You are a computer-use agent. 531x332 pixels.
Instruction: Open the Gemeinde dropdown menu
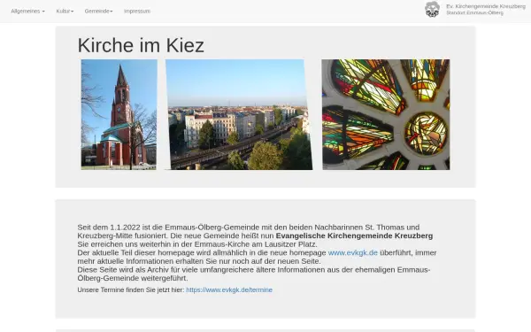pyautogui.click(x=98, y=12)
